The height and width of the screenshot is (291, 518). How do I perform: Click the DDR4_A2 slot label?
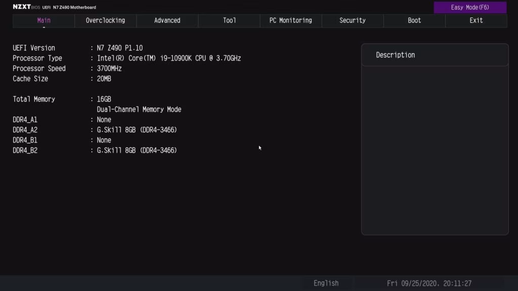click(x=25, y=130)
